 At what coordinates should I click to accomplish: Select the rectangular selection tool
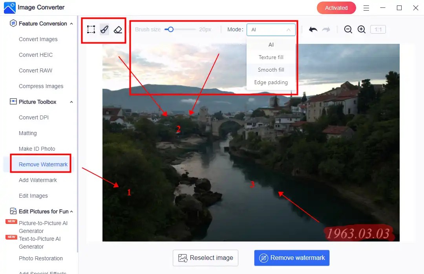(x=91, y=29)
